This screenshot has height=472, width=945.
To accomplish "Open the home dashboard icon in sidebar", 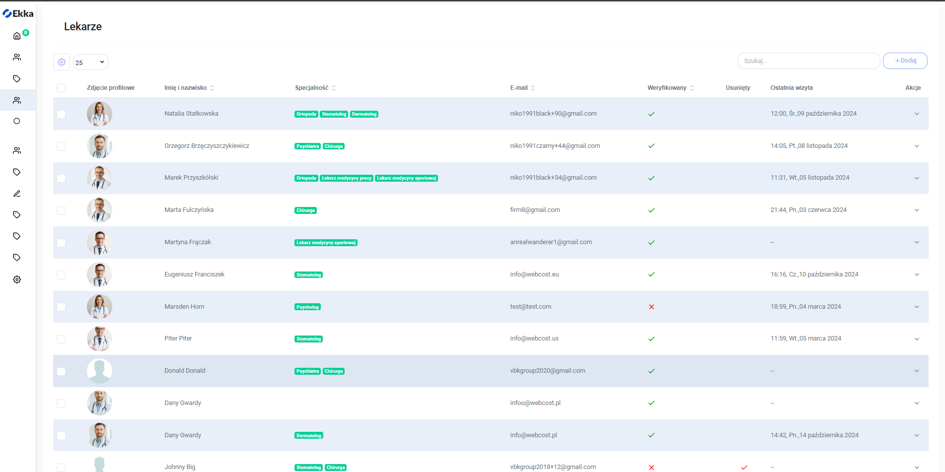I will [x=17, y=36].
